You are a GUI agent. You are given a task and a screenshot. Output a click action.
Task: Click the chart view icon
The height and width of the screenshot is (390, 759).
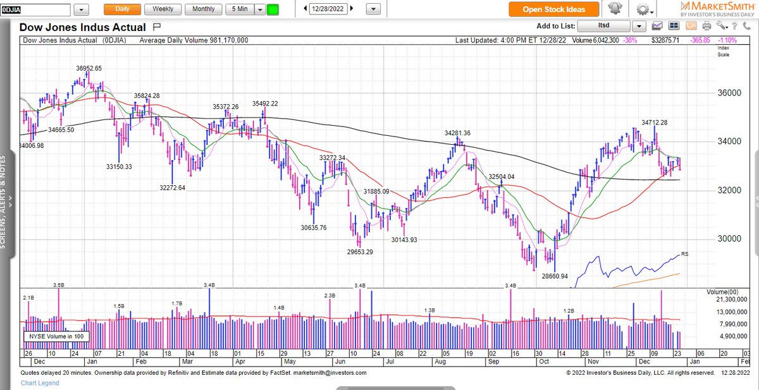click(658, 26)
